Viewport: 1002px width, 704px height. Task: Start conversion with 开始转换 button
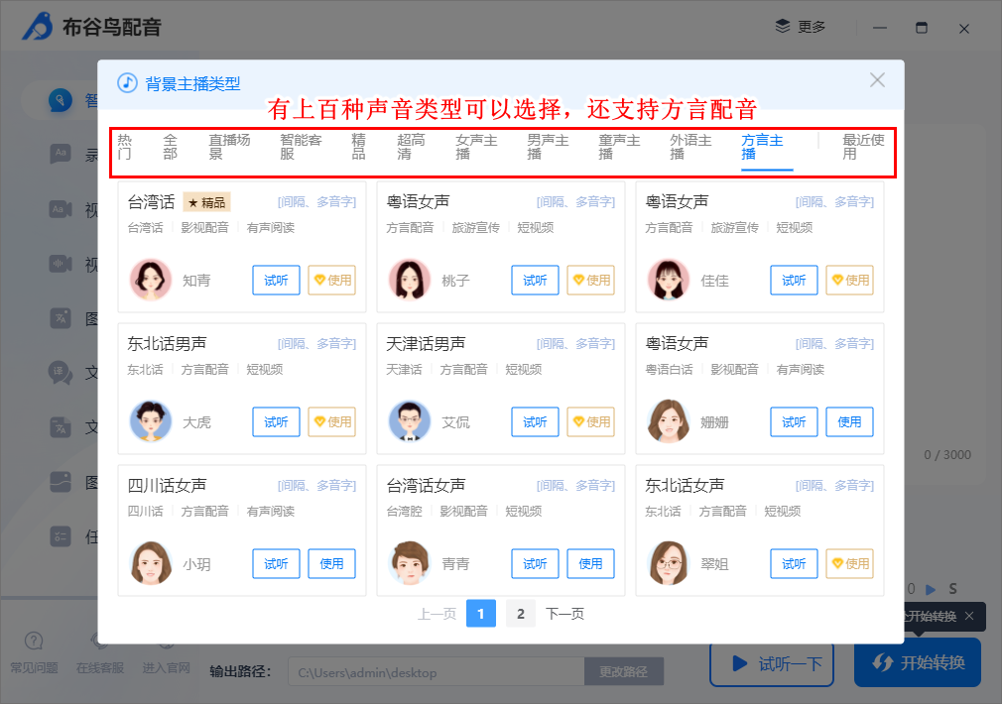point(918,662)
